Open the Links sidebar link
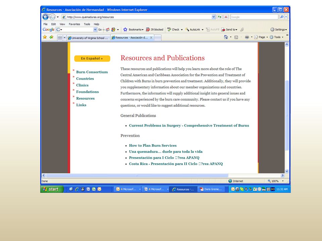This screenshot has width=322, height=241. 81,105
